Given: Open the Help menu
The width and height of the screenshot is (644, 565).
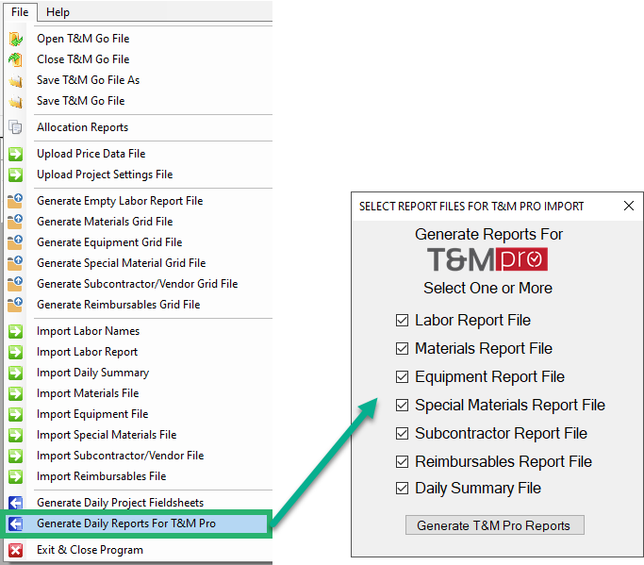Looking at the screenshot, I should [58, 12].
